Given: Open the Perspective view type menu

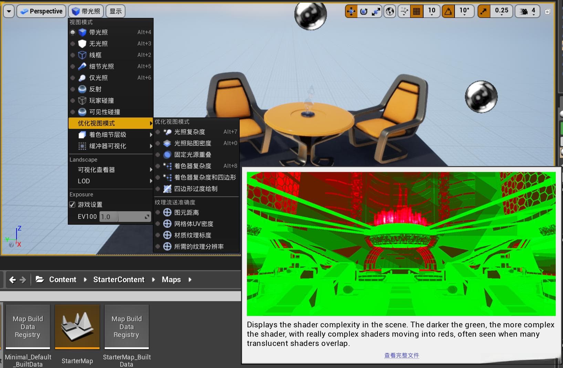Looking at the screenshot, I should [x=41, y=11].
